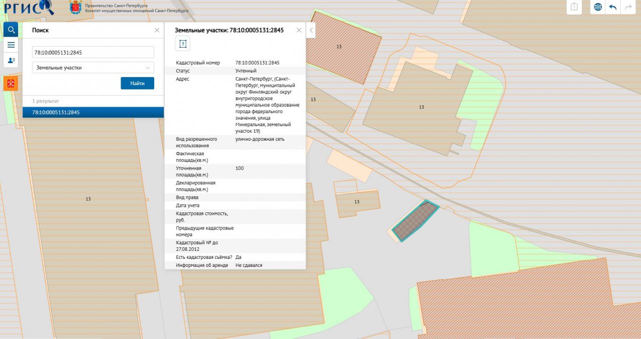
Task: Open the search tool magnifier icon
Action: (x=11, y=30)
